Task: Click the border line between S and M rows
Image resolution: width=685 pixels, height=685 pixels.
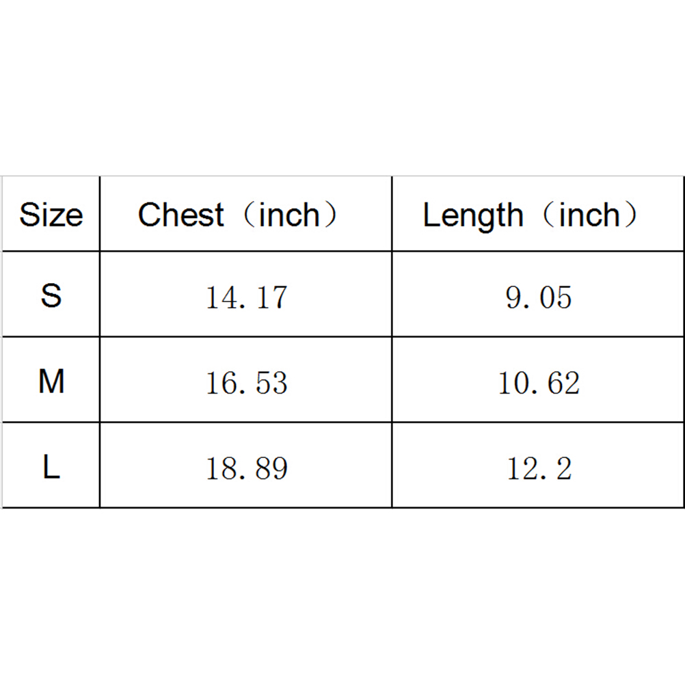Action: tap(342, 336)
